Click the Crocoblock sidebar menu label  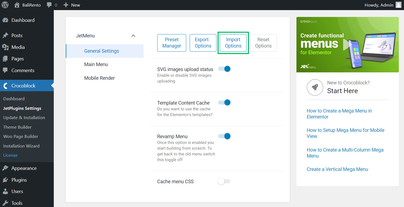click(23, 86)
